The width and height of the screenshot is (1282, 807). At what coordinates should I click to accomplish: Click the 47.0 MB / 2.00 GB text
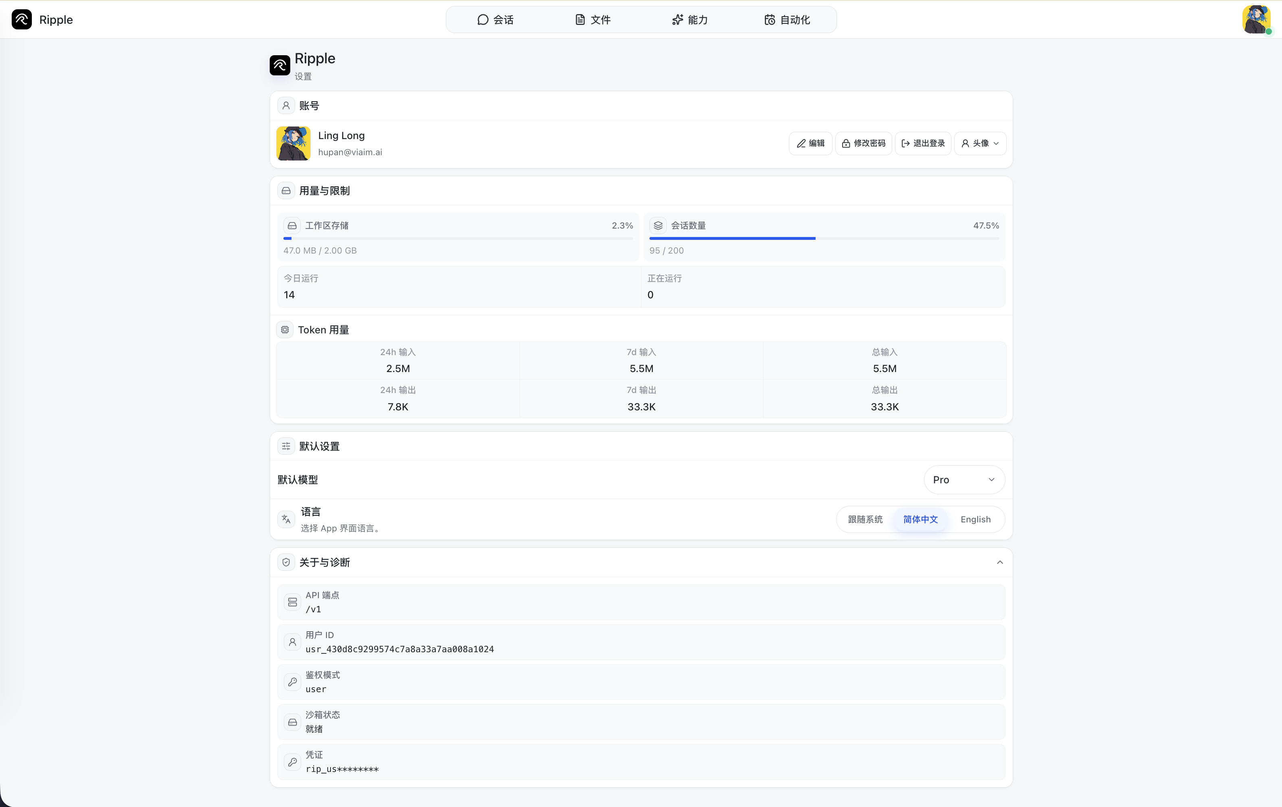coord(320,251)
